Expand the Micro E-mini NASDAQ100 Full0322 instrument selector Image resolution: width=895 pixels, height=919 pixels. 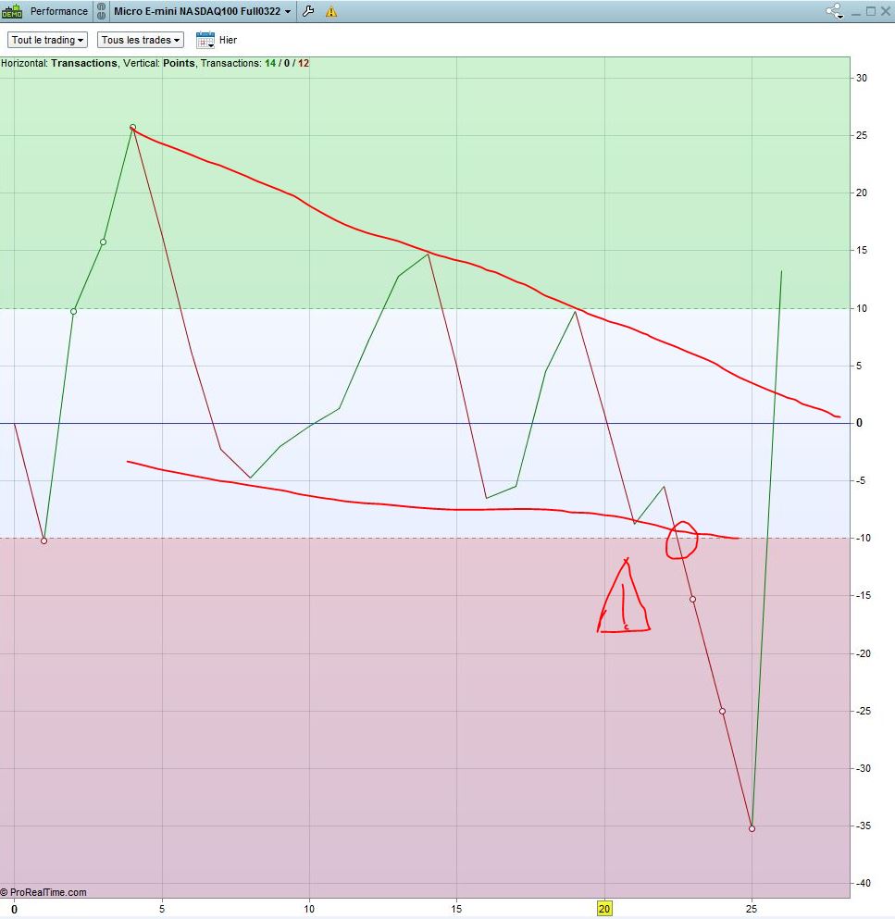[x=202, y=11]
